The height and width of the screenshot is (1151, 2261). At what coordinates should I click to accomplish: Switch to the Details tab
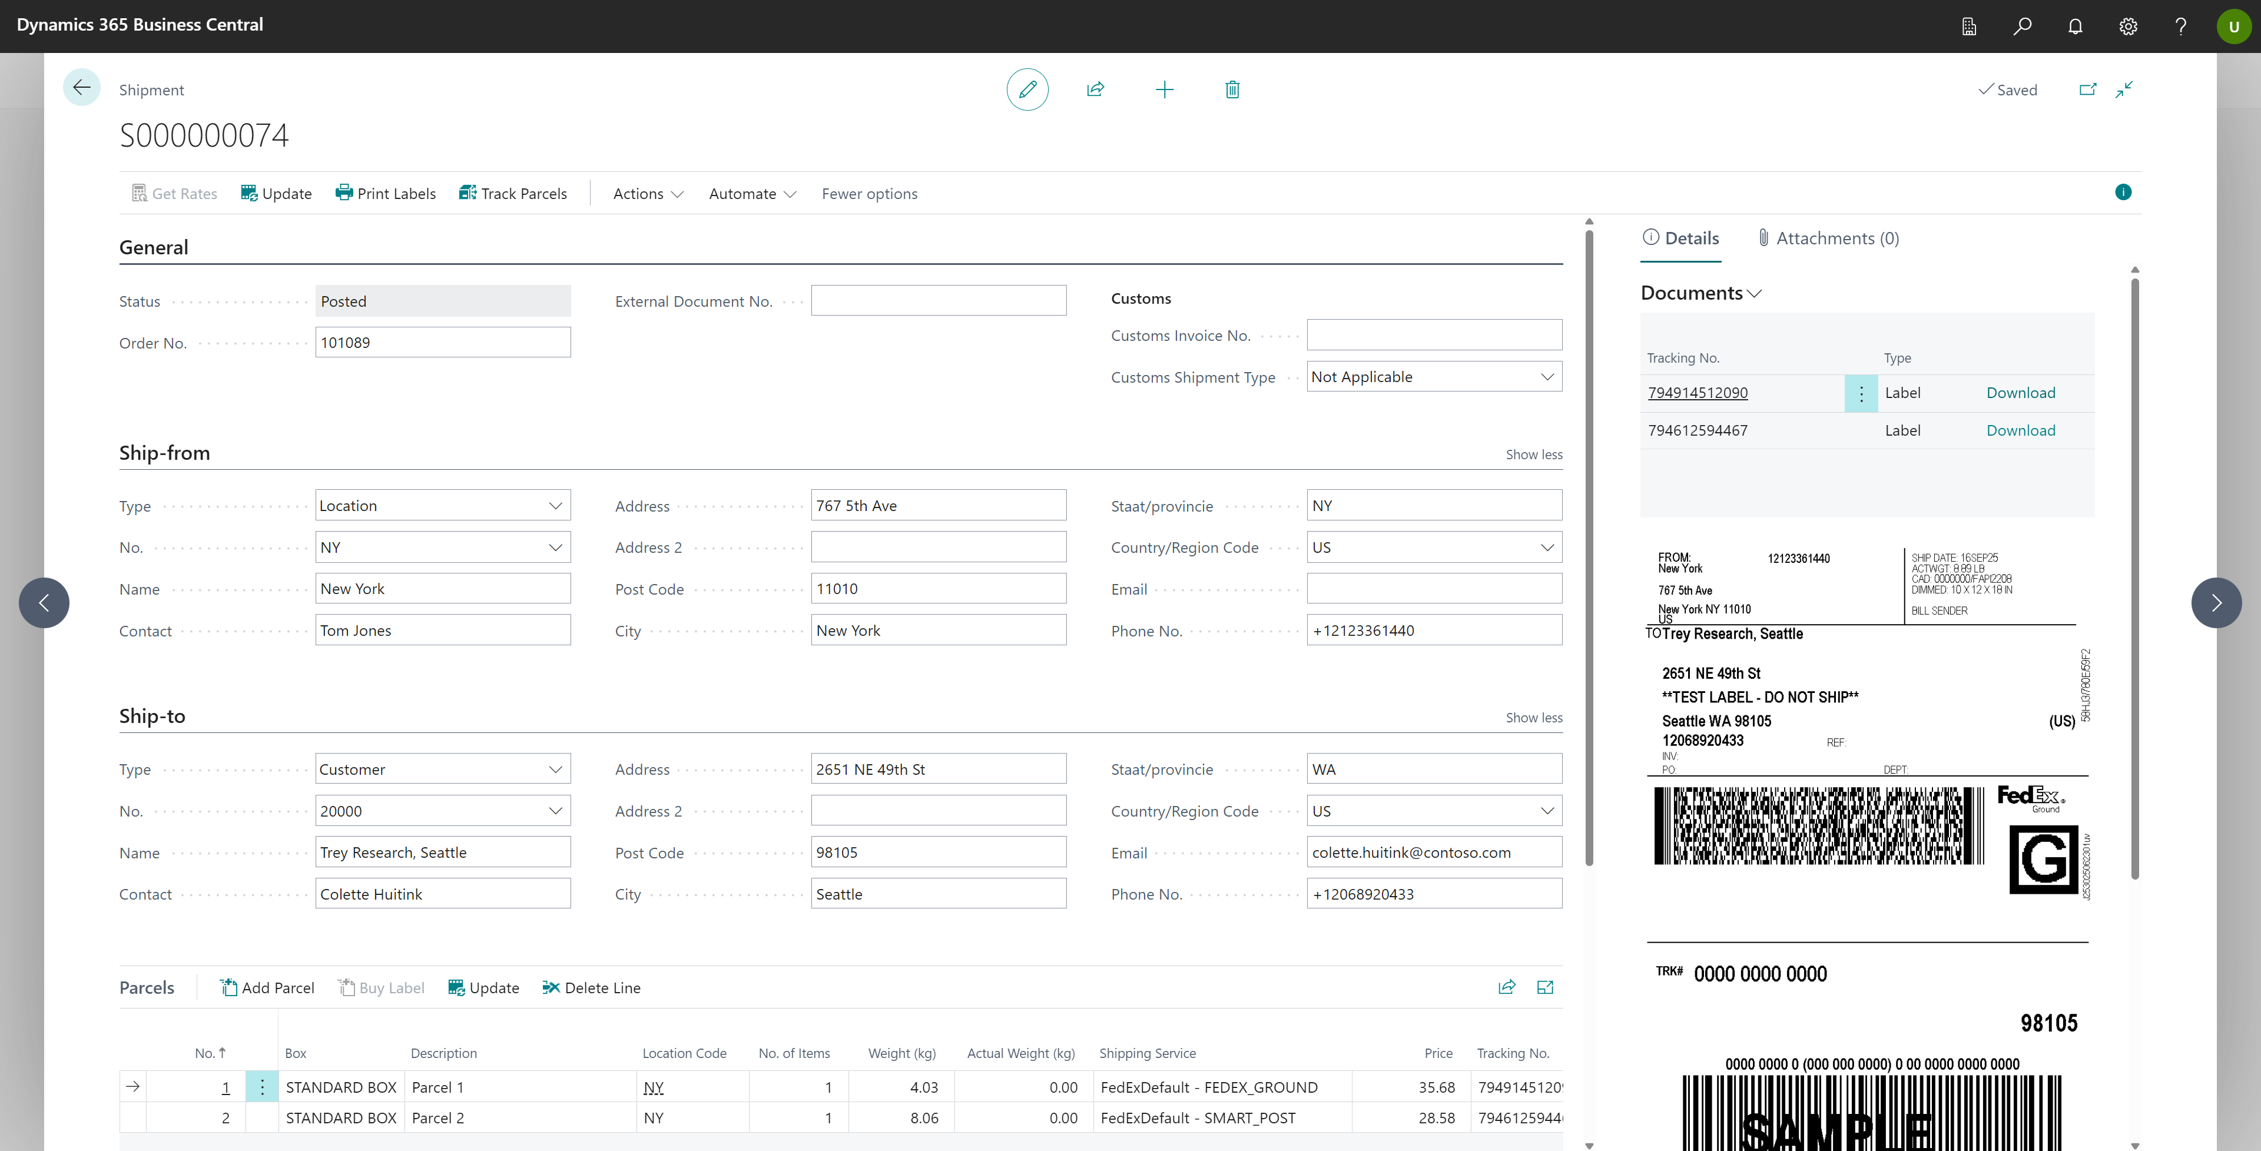click(x=1681, y=238)
